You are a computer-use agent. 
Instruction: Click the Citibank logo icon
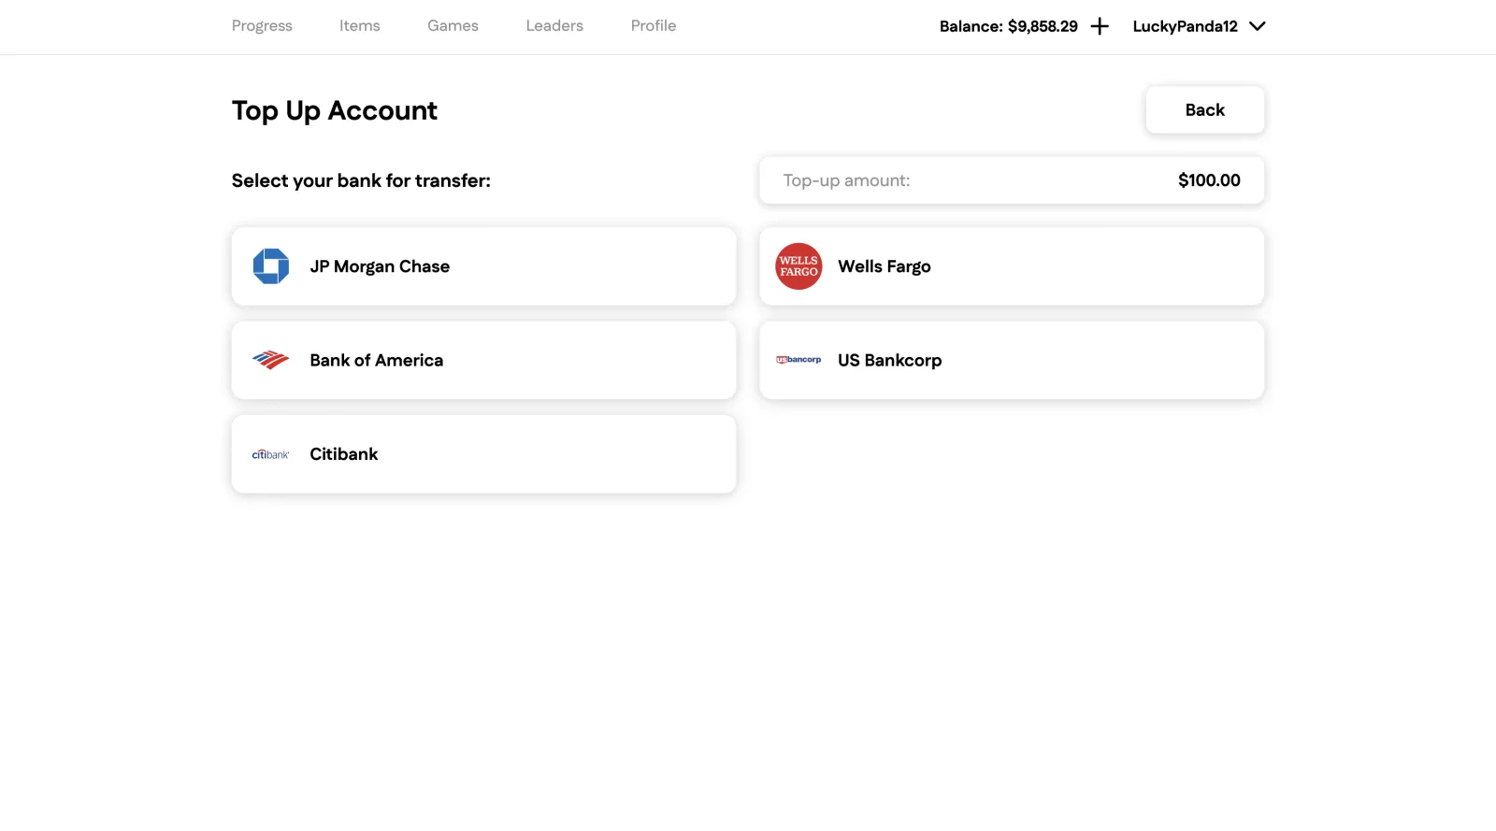pyautogui.click(x=271, y=454)
